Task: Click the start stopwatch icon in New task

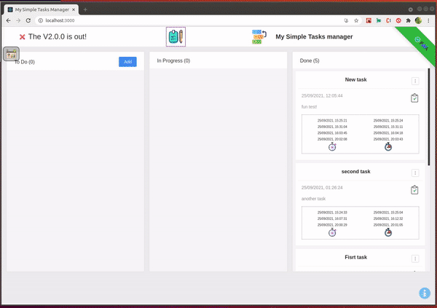Action: [x=332, y=146]
